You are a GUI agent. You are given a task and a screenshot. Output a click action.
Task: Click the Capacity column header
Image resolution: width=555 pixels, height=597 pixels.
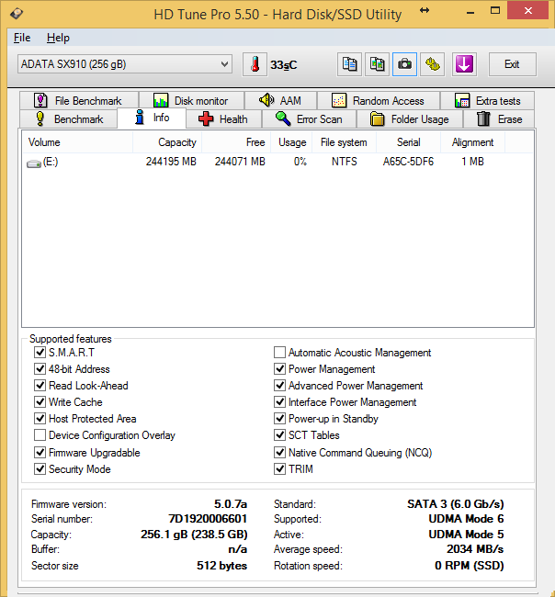tap(167, 142)
